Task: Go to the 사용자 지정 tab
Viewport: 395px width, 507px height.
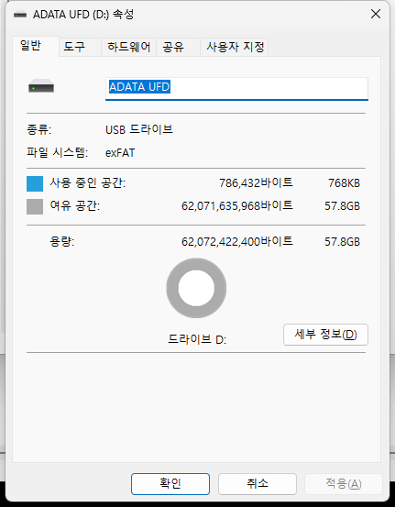Action: [x=236, y=47]
